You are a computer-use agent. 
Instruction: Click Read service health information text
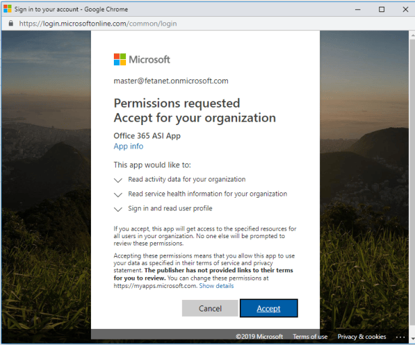coord(207,194)
